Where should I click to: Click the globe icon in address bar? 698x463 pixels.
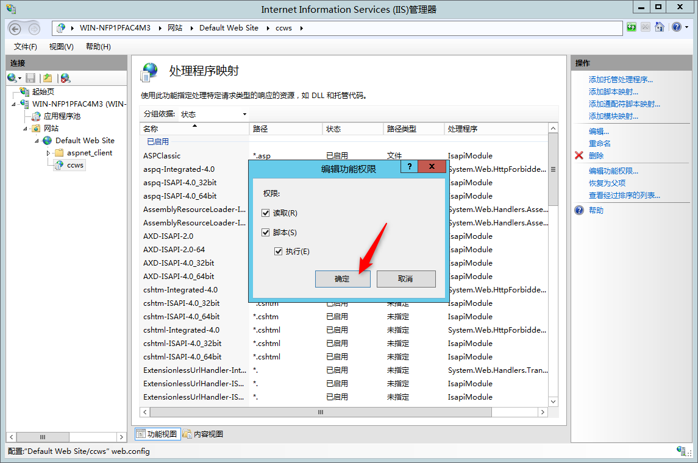point(61,28)
